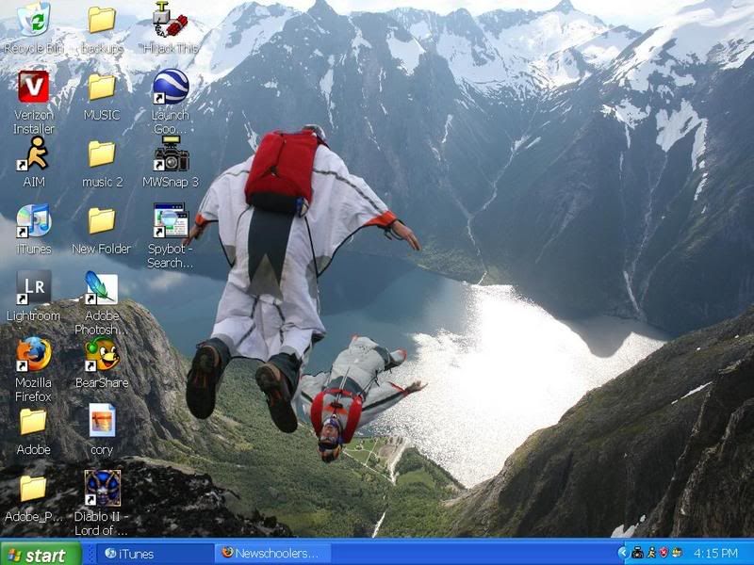Open the Recycle Bin desktop icon
The image size is (754, 565).
tap(34, 20)
